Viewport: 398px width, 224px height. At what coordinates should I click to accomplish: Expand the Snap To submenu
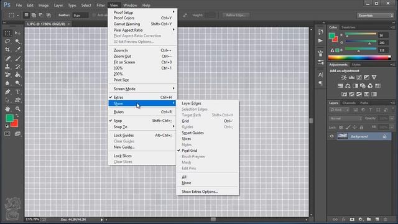pos(142,127)
